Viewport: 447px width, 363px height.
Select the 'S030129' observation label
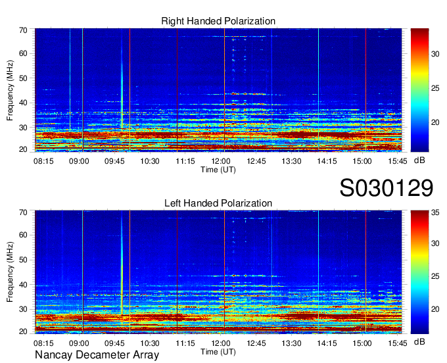[x=387, y=188]
